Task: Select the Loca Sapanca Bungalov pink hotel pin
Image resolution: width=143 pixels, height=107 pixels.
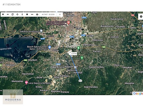Action: tap(26, 83)
